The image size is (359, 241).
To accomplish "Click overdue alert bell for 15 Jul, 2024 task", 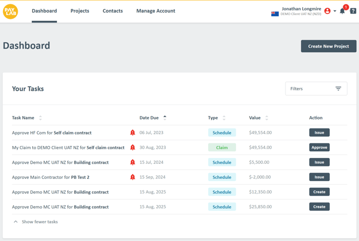I will point(133,162).
